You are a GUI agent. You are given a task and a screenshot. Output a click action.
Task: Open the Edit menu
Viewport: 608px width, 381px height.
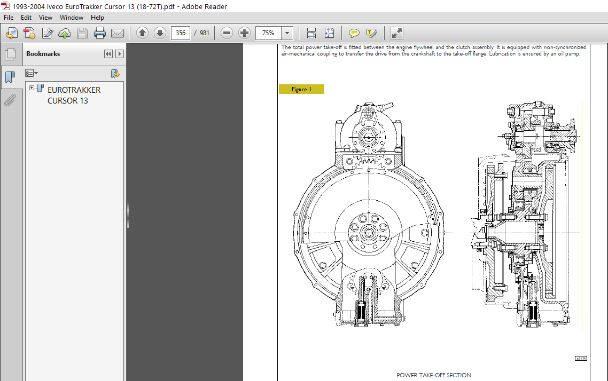pos(26,18)
